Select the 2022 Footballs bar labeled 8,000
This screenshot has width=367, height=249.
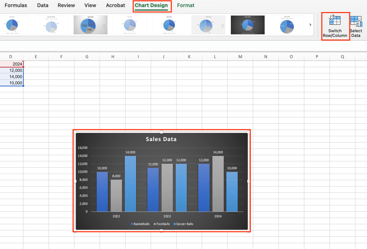point(116,196)
